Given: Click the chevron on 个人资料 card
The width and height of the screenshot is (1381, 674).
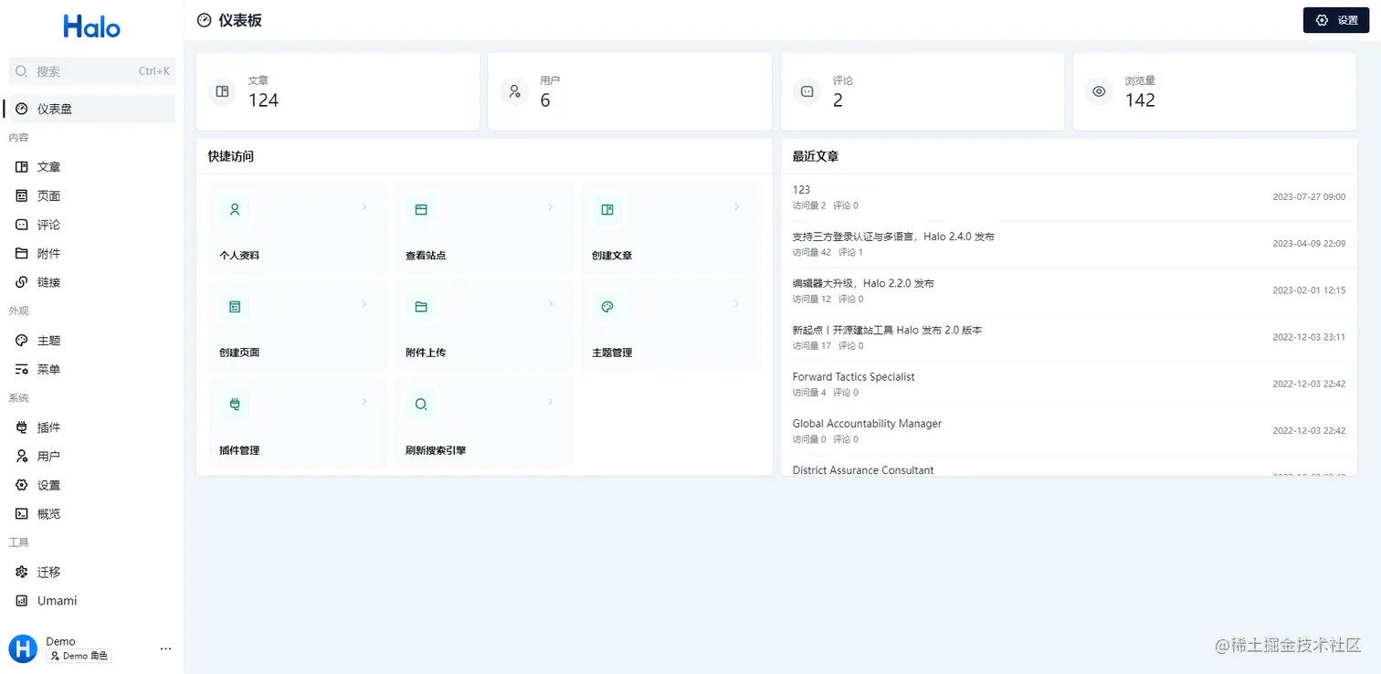Looking at the screenshot, I should (x=364, y=207).
